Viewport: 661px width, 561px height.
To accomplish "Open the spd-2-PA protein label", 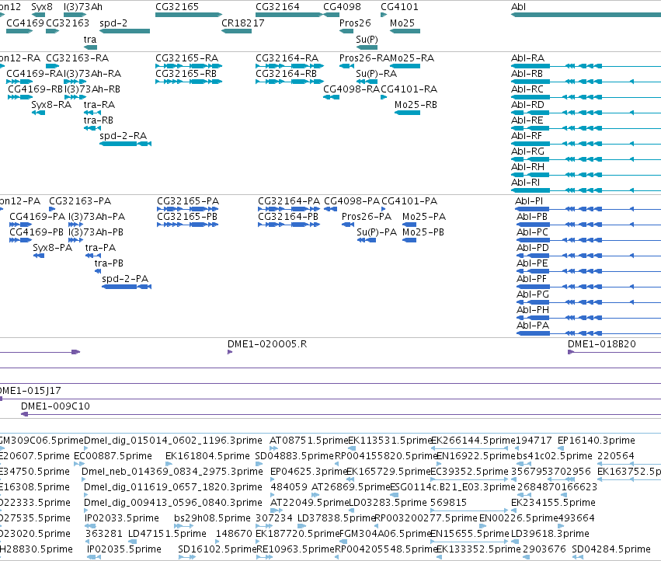I will click(125, 278).
